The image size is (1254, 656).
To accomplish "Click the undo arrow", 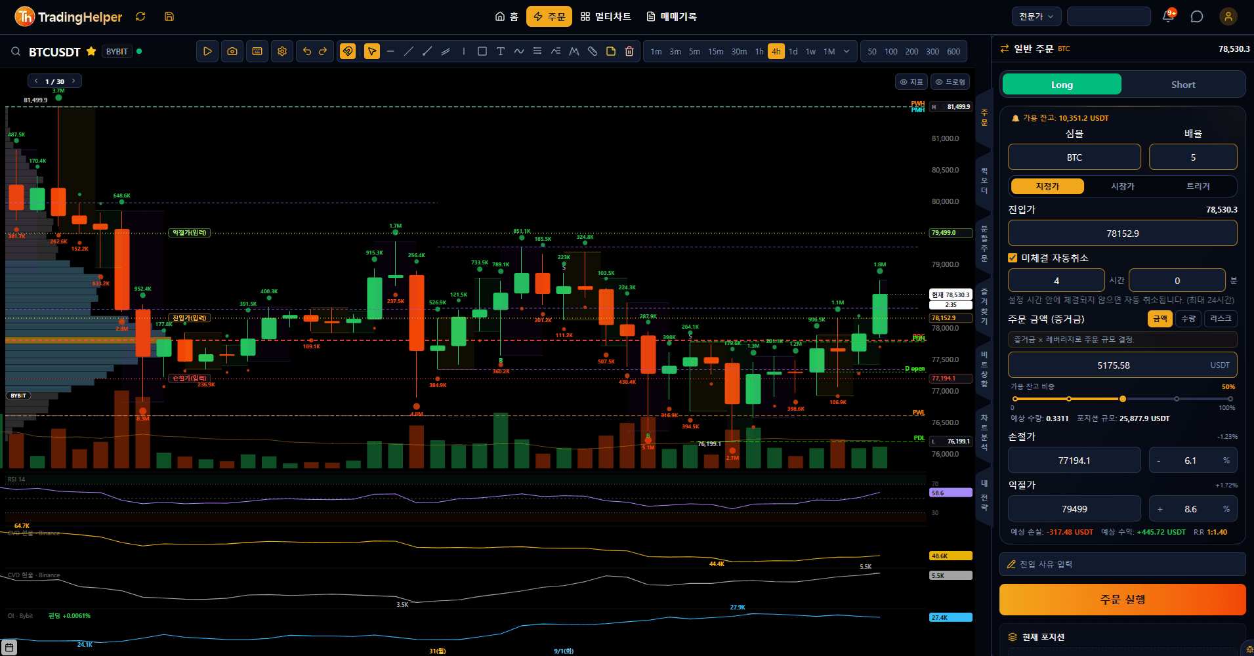I will coord(307,51).
